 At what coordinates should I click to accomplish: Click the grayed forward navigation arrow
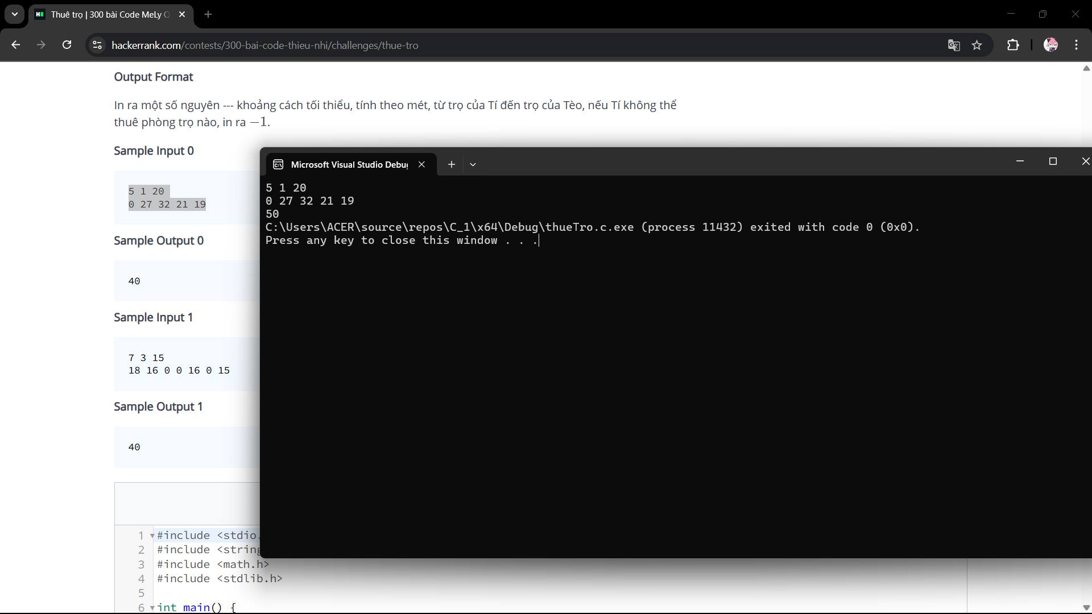41,45
